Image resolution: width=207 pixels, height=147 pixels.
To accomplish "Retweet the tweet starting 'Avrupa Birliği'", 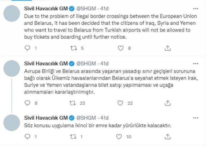I will pos(73,103).
